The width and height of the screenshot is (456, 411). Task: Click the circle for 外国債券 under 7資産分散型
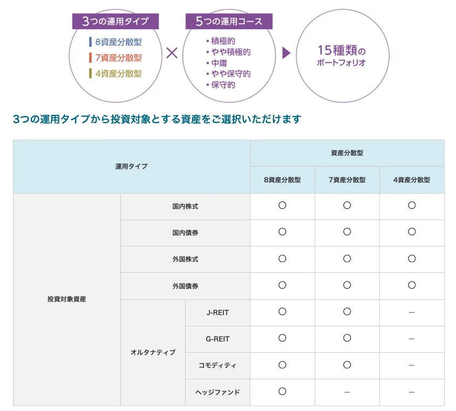(x=347, y=285)
